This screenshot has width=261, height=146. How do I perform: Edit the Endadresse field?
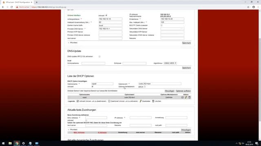tap(172, 19)
